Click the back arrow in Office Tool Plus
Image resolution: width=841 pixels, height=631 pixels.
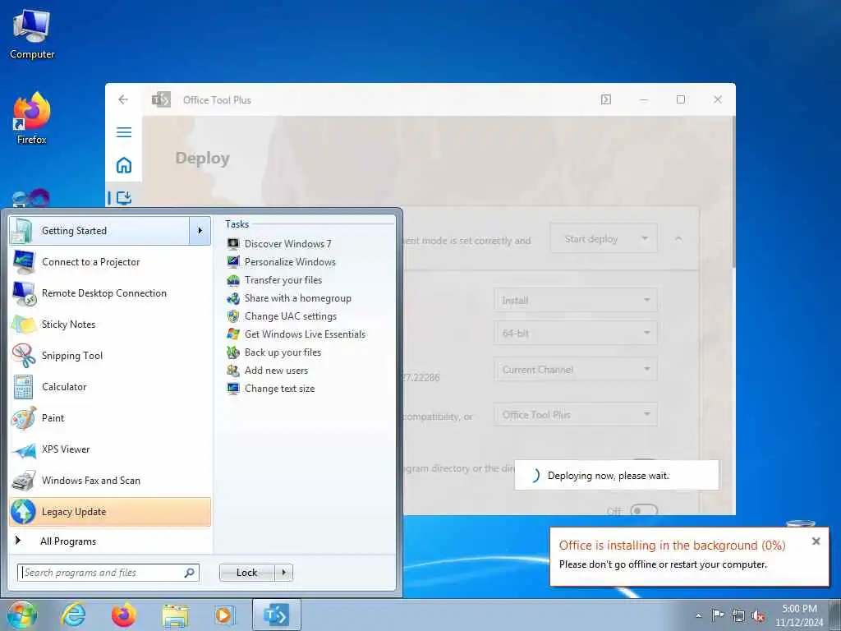pyautogui.click(x=123, y=99)
